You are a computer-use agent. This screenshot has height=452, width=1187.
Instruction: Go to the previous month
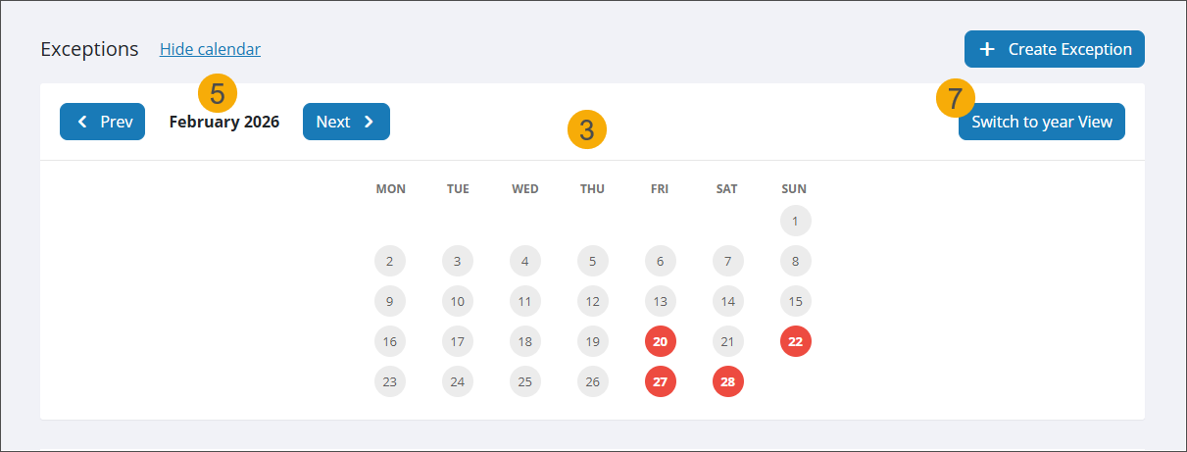[x=102, y=122]
